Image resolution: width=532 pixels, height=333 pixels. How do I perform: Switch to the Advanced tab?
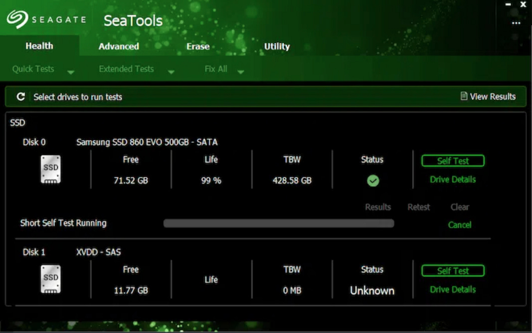pyautogui.click(x=119, y=46)
